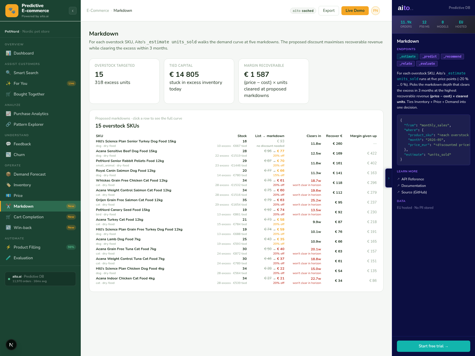The image size is (475, 356).
Task: Click the Export button
Action: coord(329,11)
